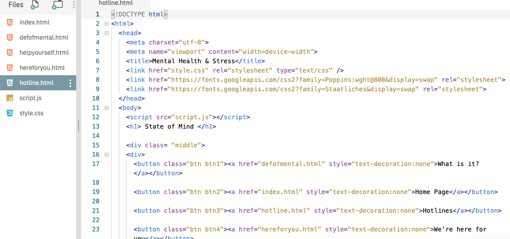Click the We're here for text
The height and width of the screenshot is (239, 510).
click(460, 229)
